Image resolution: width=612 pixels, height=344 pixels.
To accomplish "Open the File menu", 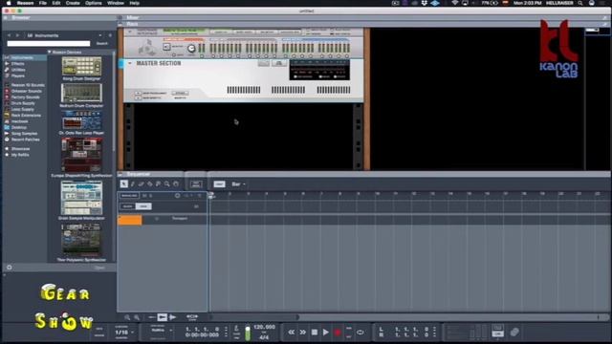I will pyautogui.click(x=42, y=3).
